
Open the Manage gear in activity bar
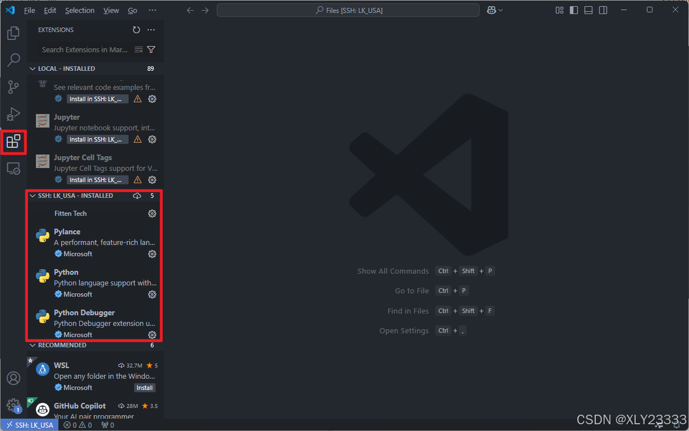point(13,403)
